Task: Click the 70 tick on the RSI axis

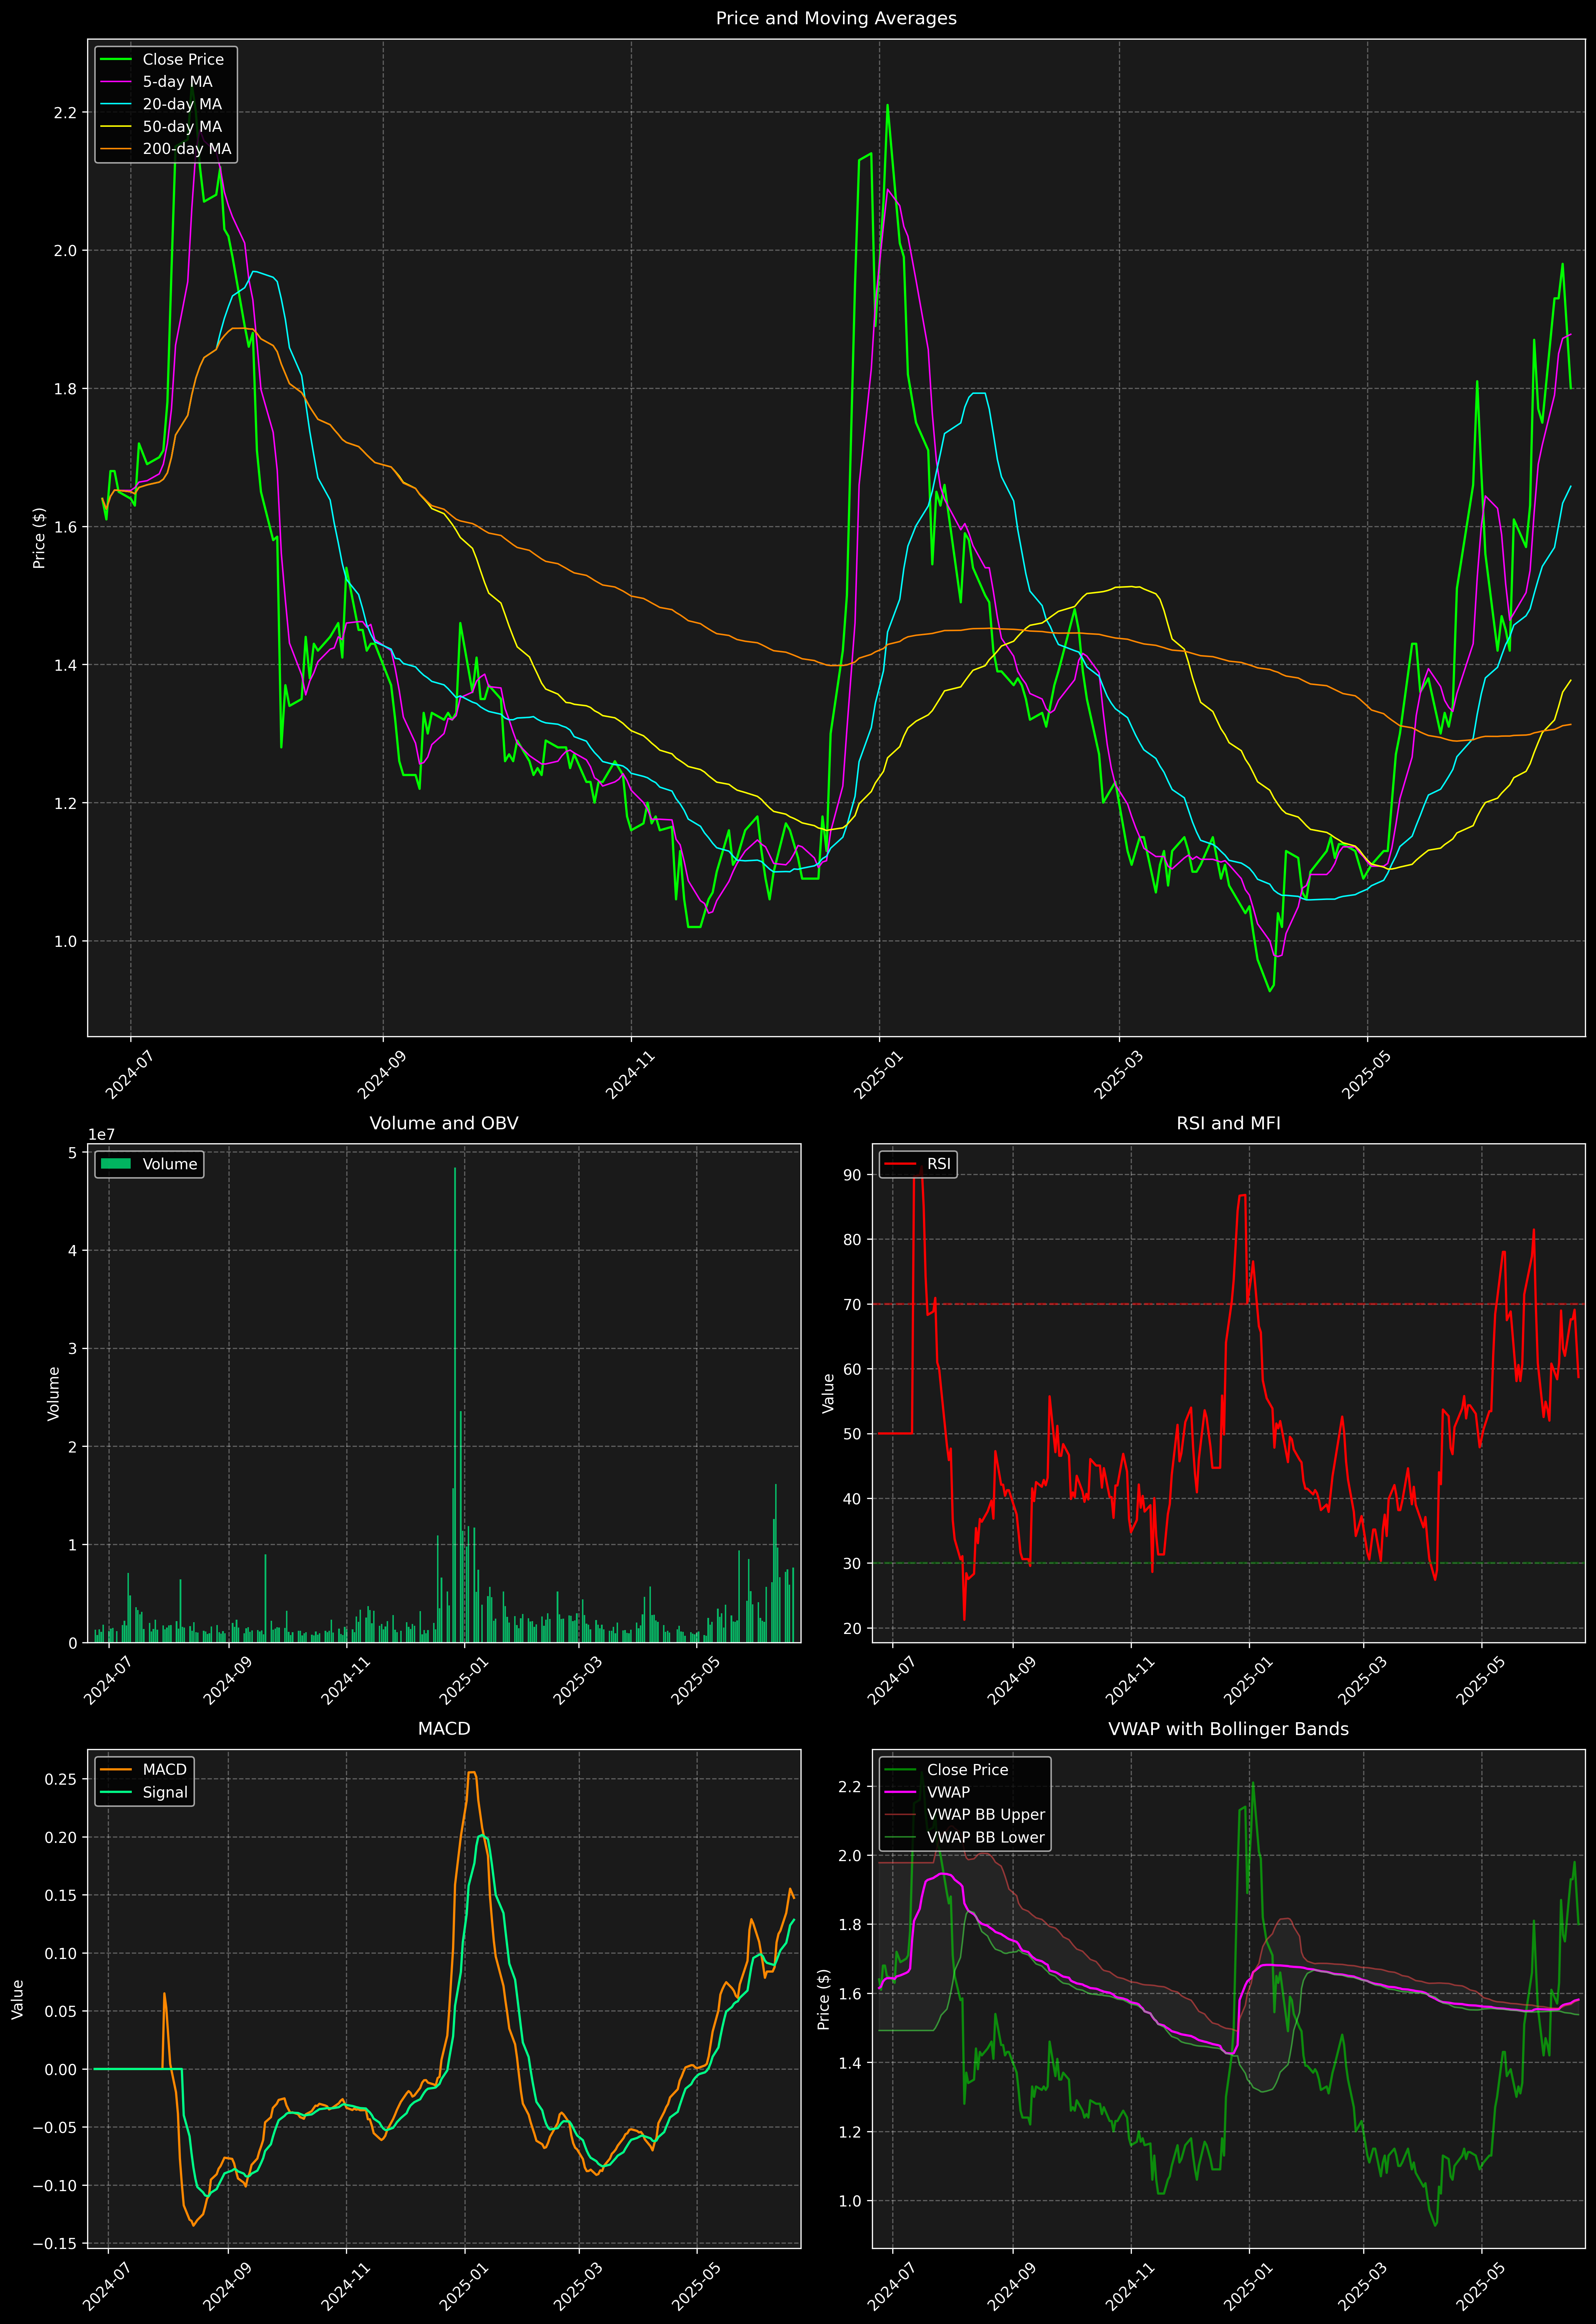Action: (x=852, y=1304)
